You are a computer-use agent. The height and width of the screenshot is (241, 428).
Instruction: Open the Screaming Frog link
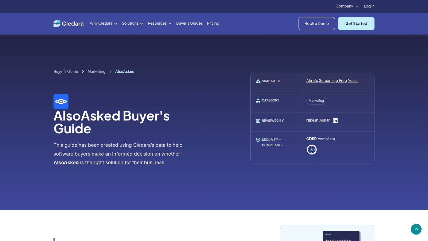(x=333, y=81)
